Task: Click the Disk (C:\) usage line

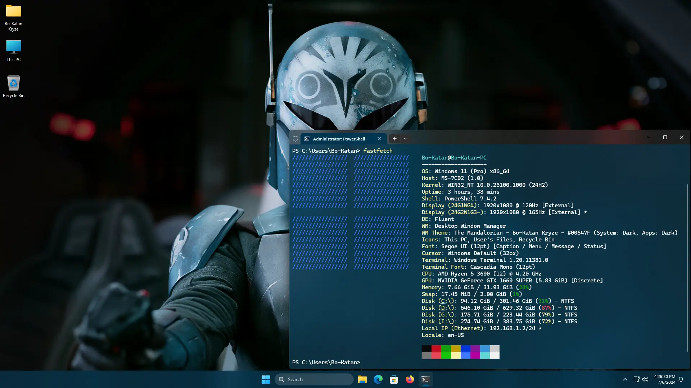Action: coord(498,301)
